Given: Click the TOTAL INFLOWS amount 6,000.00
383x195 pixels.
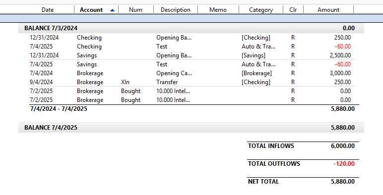Looking at the screenshot, I should click(343, 146).
